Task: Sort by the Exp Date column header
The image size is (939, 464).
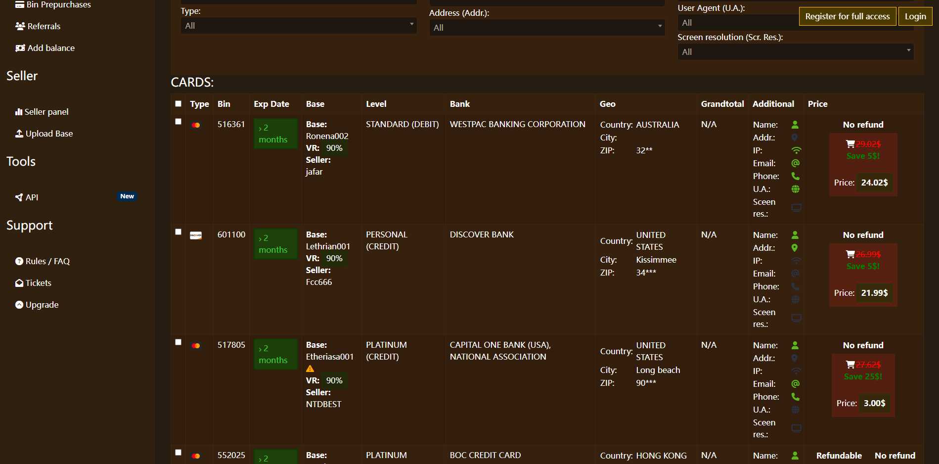Action: pyautogui.click(x=271, y=104)
